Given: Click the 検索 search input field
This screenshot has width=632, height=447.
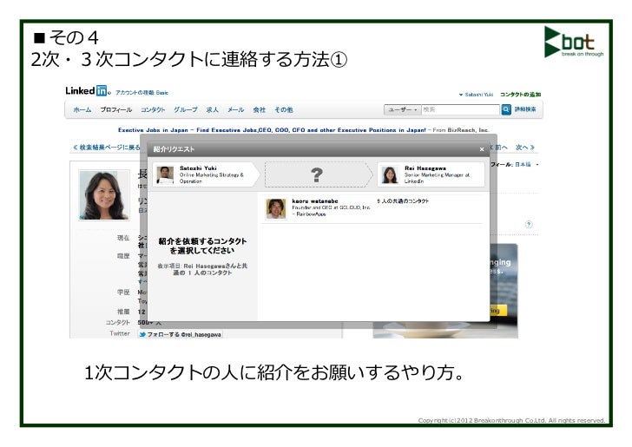Looking at the screenshot, I should coord(461,109).
